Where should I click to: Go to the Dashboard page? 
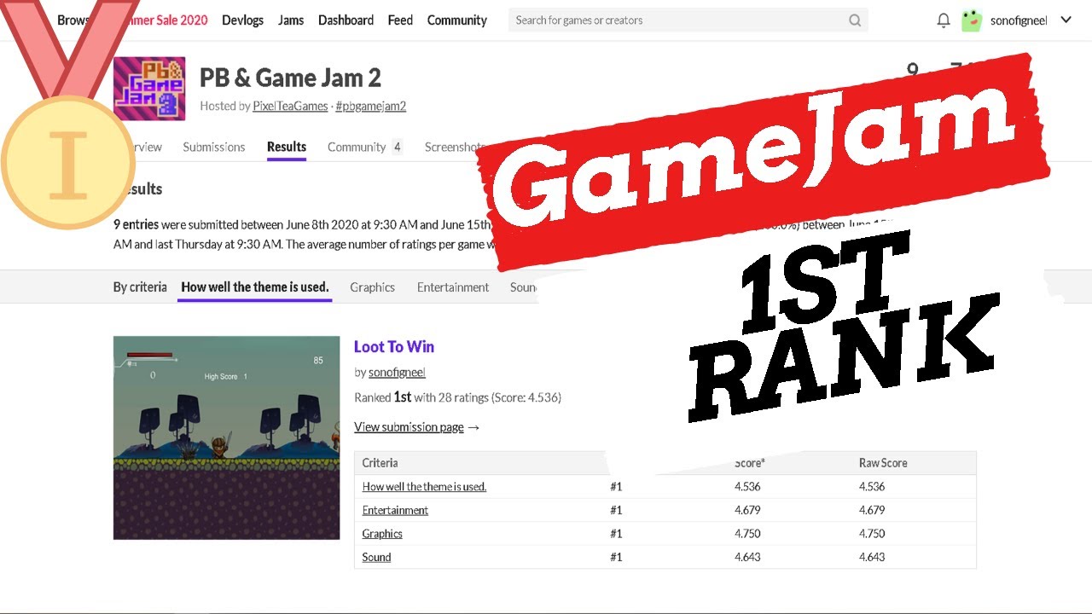point(346,20)
